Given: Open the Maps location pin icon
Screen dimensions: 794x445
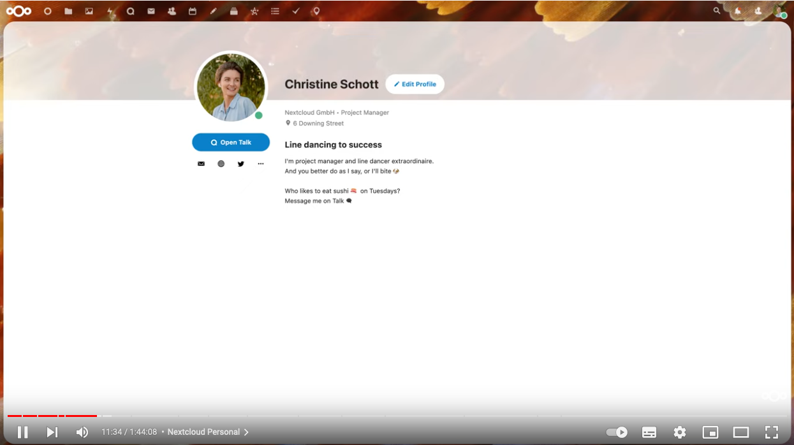Looking at the screenshot, I should tap(316, 11).
